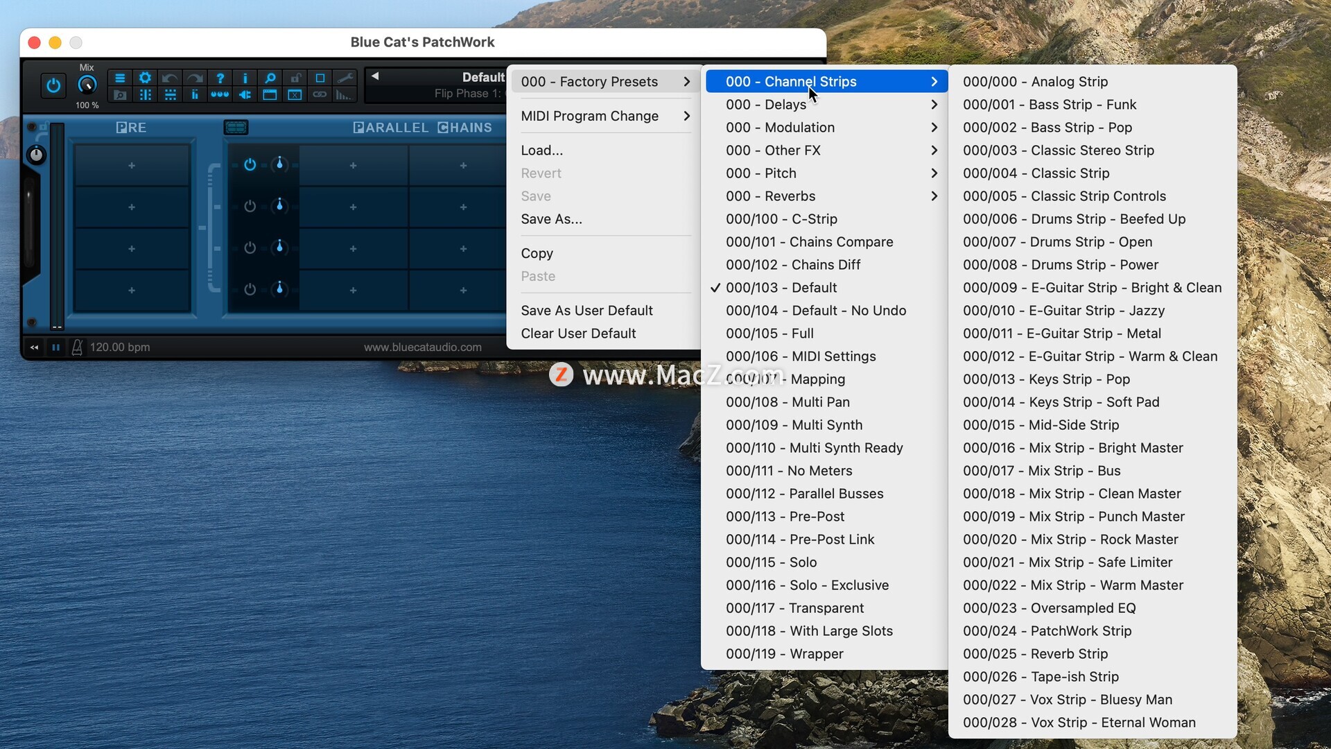Choose Save As... menu entry
The height and width of the screenshot is (749, 1331).
[604, 218]
